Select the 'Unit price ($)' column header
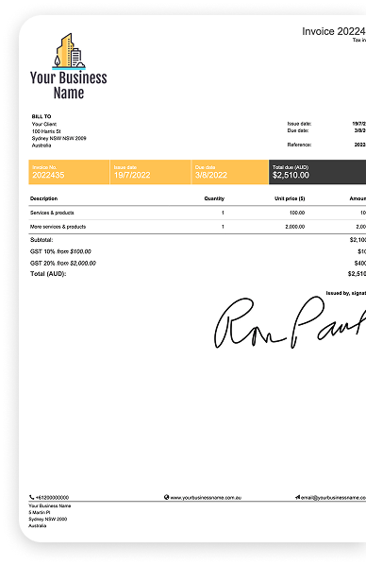This screenshot has height=565, width=366. (x=290, y=198)
